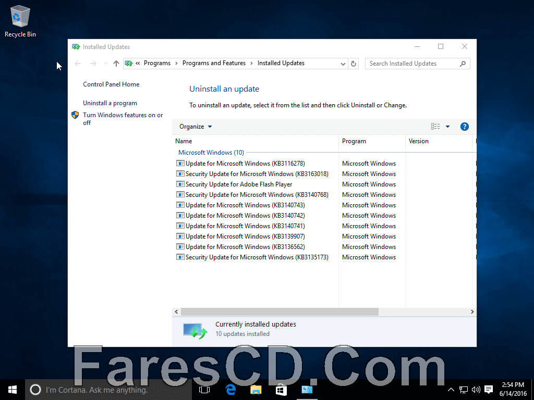Click the scroll right arrow
This screenshot has width=534, height=400.
[x=472, y=311]
